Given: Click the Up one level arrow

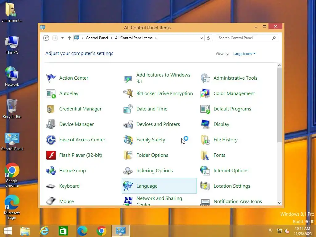Looking at the screenshot, I should (x=69, y=38).
